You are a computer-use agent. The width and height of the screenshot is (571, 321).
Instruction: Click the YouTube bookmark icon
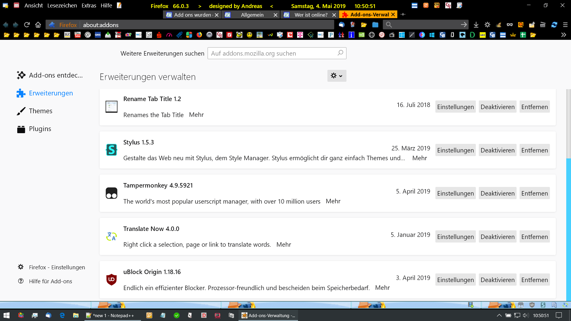point(77,35)
